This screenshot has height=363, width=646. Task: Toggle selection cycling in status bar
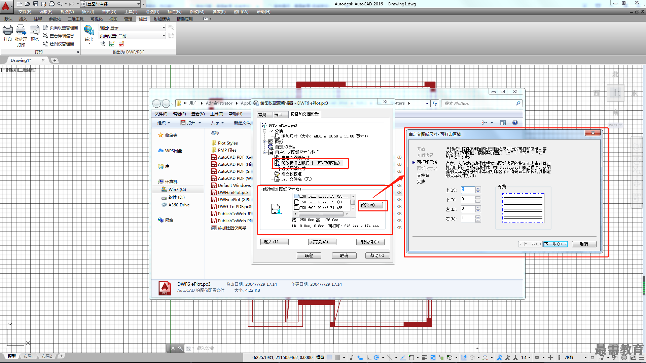pos(441,358)
